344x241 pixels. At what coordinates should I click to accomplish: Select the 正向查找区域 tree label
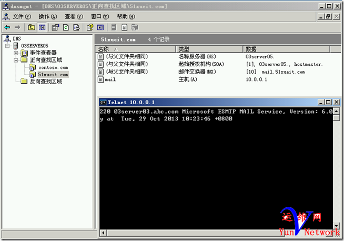[46, 60]
